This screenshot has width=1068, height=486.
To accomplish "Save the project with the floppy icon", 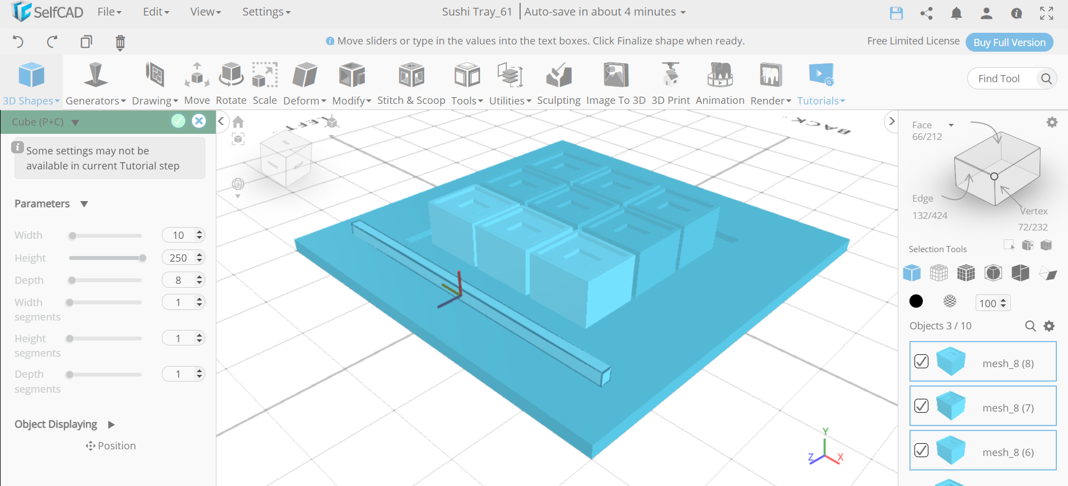I will pyautogui.click(x=896, y=13).
